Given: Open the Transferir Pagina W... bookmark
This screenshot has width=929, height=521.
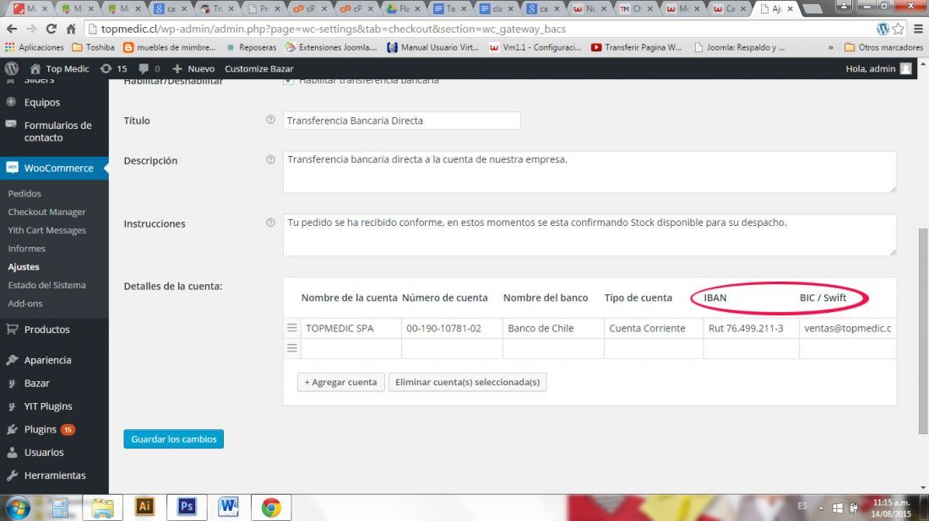Looking at the screenshot, I should 636,47.
